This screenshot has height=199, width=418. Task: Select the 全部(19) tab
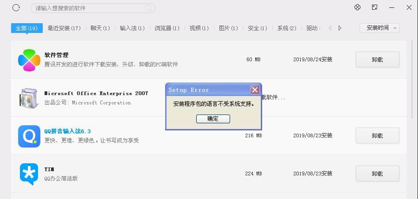pos(26,28)
